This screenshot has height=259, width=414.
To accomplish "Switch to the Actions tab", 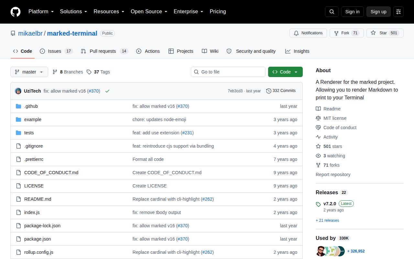I will [x=148, y=51].
